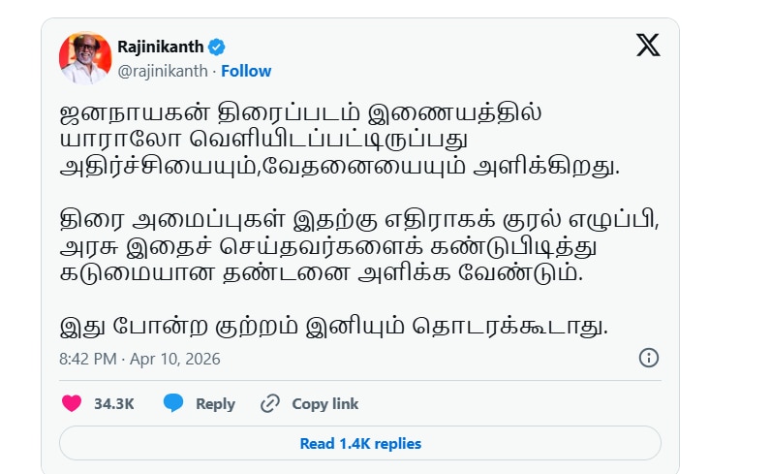Click the 34.3K likes count
The height and width of the screenshot is (474, 771).
pos(113,404)
